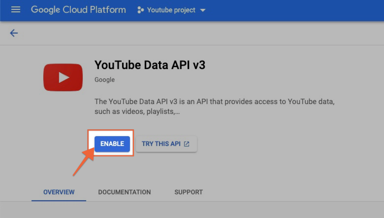Open the Youtube project selector dropdown
This screenshot has width=384, height=218.
point(171,10)
